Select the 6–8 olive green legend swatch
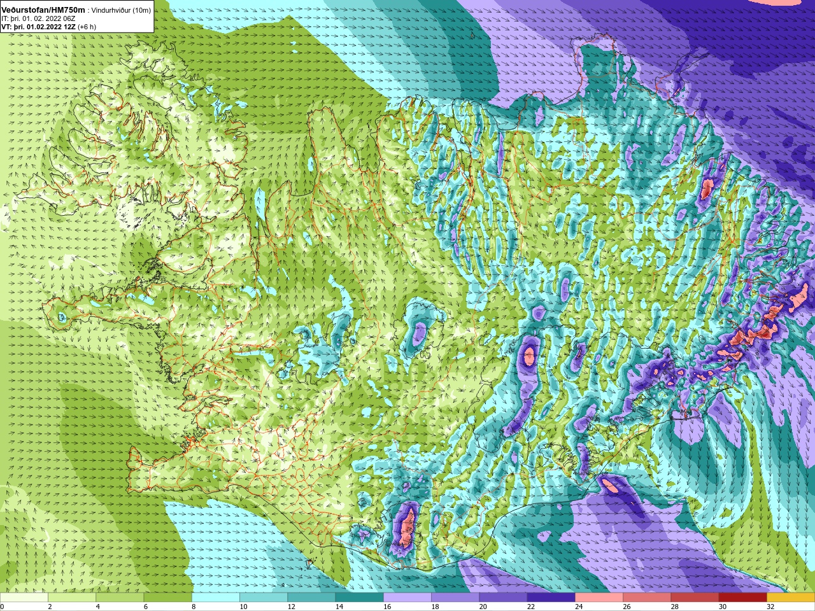Image resolution: width=815 pixels, height=611 pixels. pos(168,598)
